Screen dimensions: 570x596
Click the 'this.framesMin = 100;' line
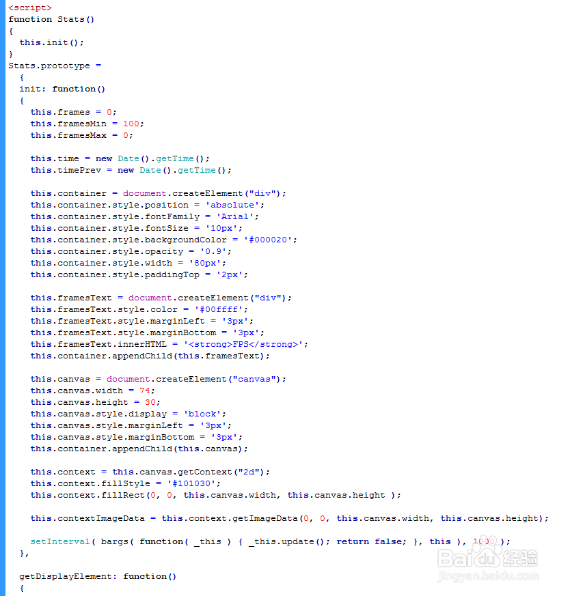(87, 124)
